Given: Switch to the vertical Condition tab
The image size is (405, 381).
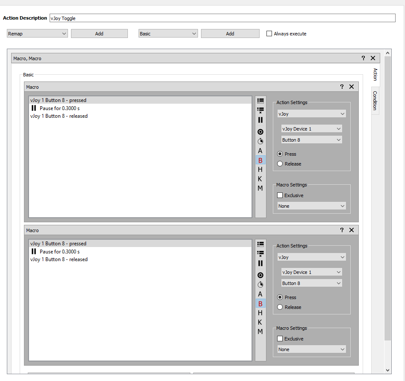Looking at the screenshot, I should coord(375,101).
